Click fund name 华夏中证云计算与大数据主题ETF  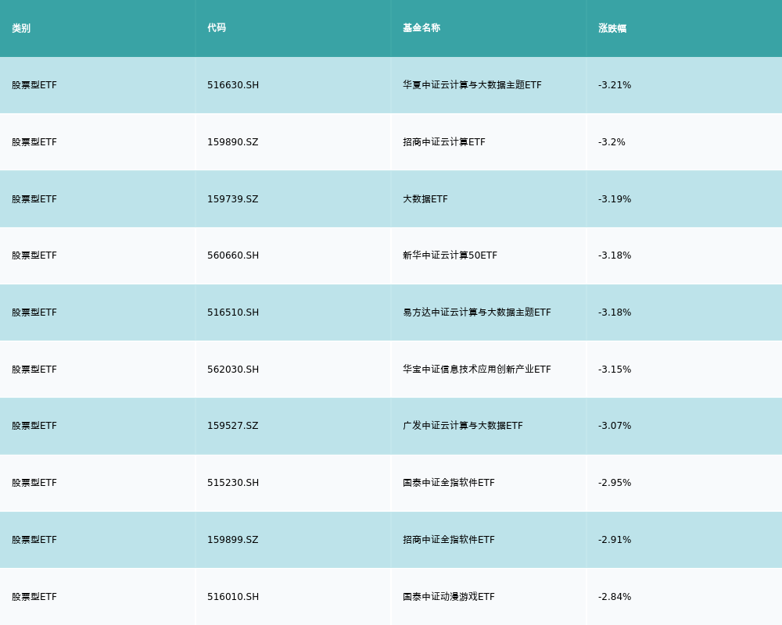[472, 85]
